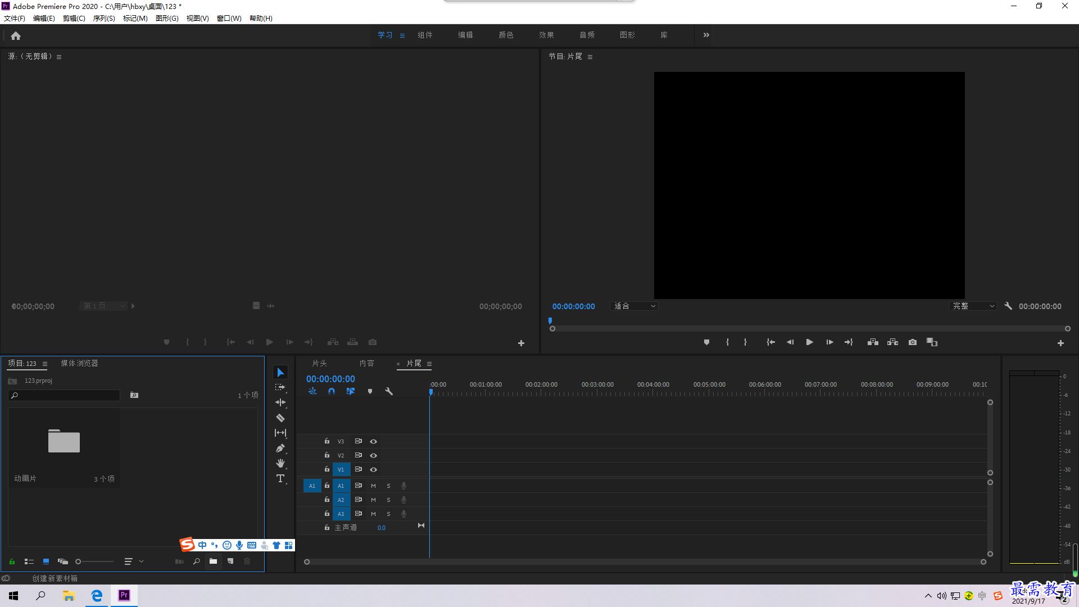
Task: Open 文件(F) menu
Action: (x=15, y=19)
